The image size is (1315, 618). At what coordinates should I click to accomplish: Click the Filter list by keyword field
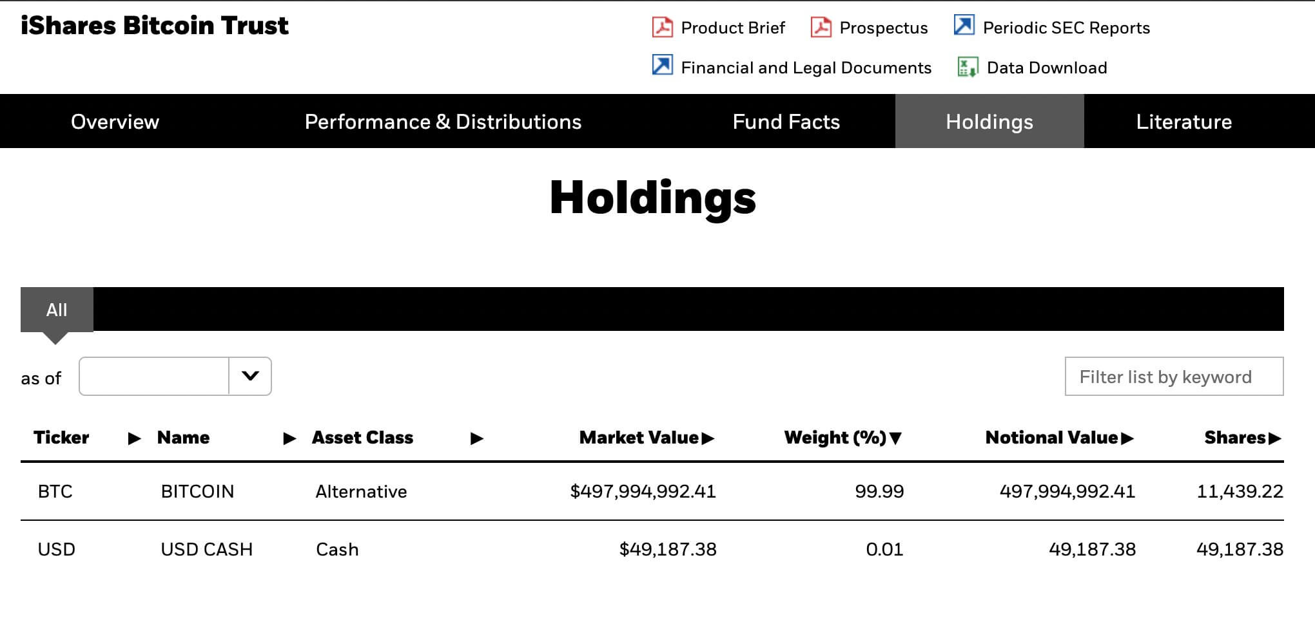point(1173,377)
